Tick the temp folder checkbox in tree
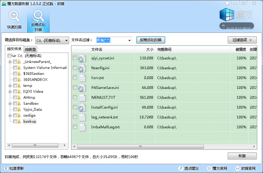The height and width of the screenshot is (173, 263). click(15, 85)
